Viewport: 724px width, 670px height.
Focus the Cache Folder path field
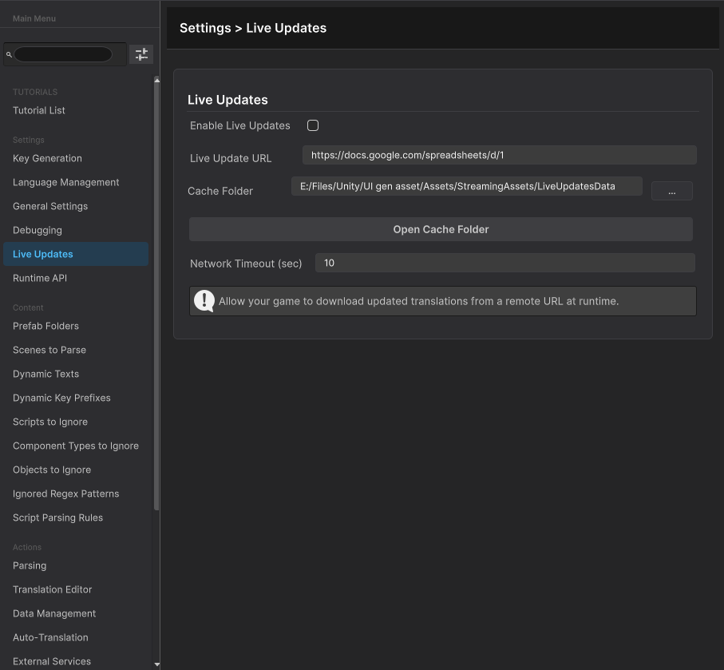pos(466,186)
